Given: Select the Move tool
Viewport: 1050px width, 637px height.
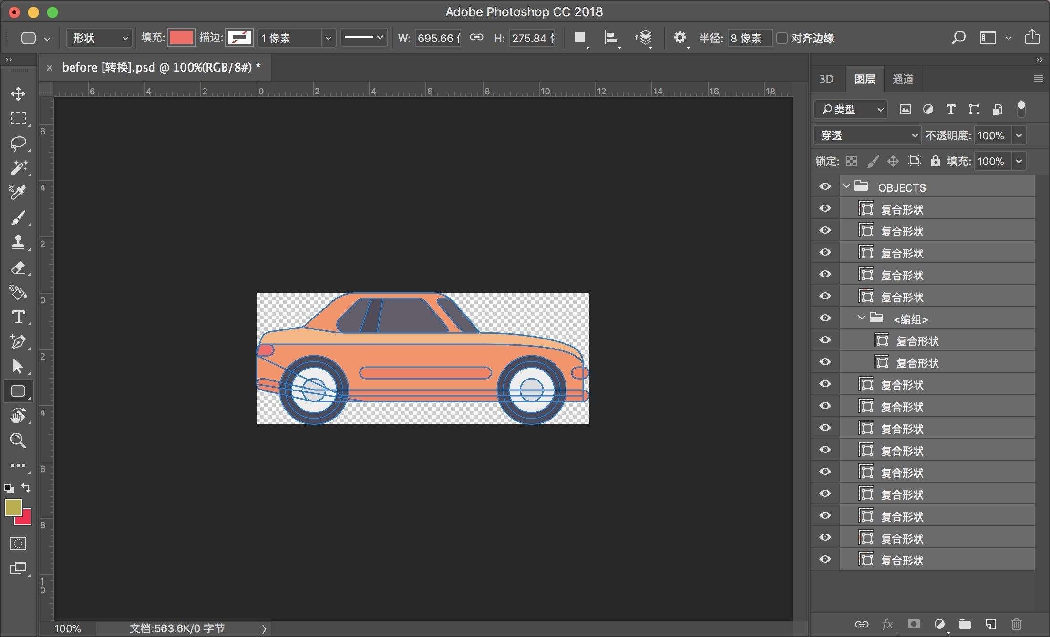Looking at the screenshot, I should [x=18, y=93].
